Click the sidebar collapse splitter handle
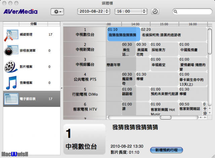The image size is (215, 158). click(x=61, y=88)
